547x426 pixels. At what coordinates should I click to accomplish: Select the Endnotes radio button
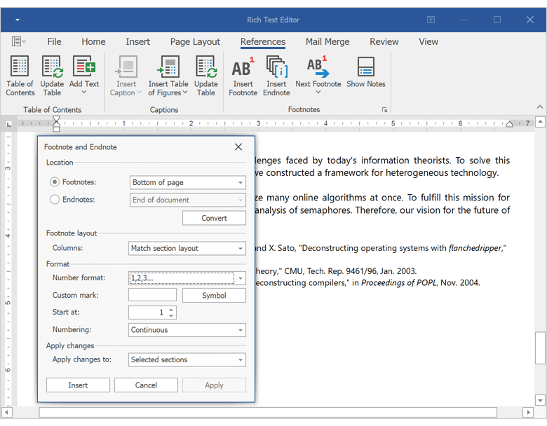tap(55, 200)
